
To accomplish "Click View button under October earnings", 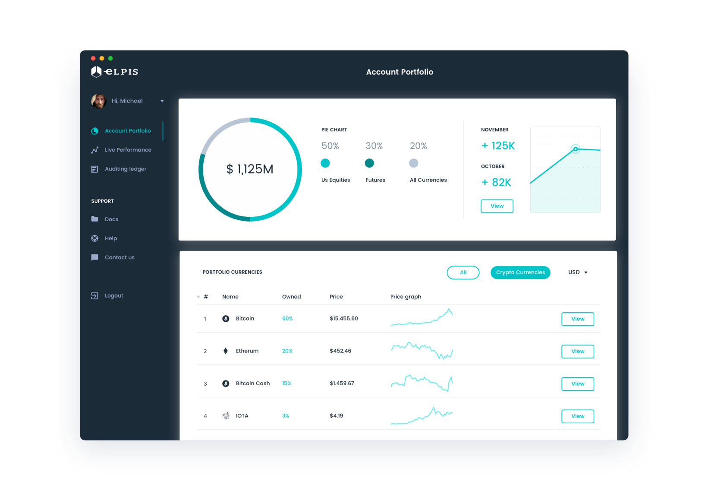I will (497, 206).
